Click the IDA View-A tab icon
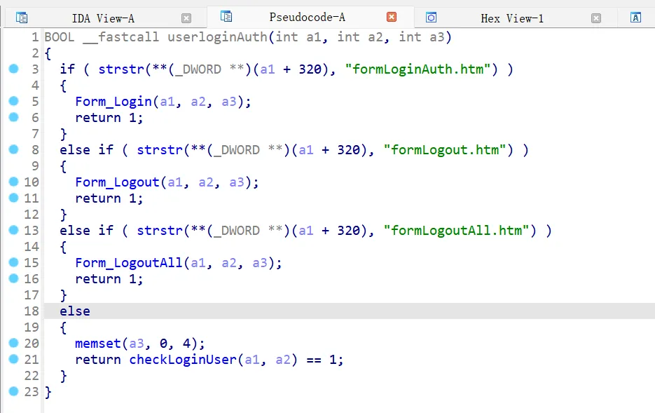 [x=22, y=18]
